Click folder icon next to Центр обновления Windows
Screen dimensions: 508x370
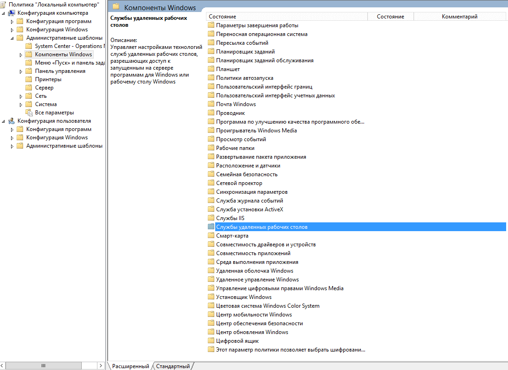click(x=211, y=332)
